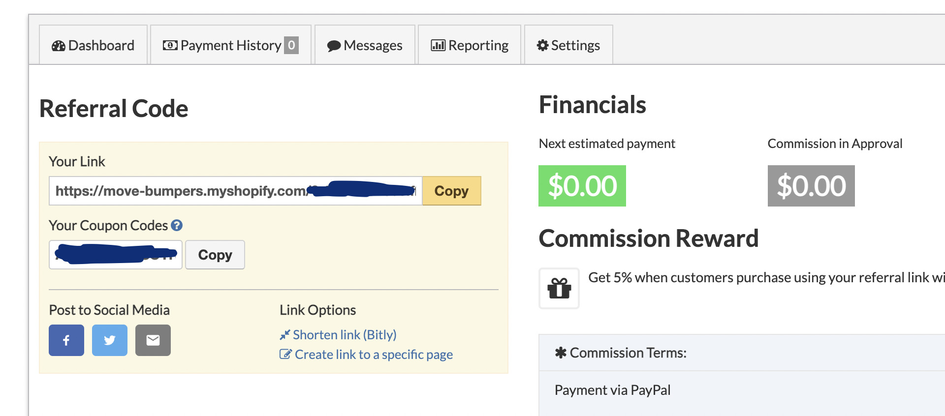Image resolution: width=945 pixels, height=416 pixels.
Task: Click the bar chart icon on Reporting
Action: coord(438,45)
